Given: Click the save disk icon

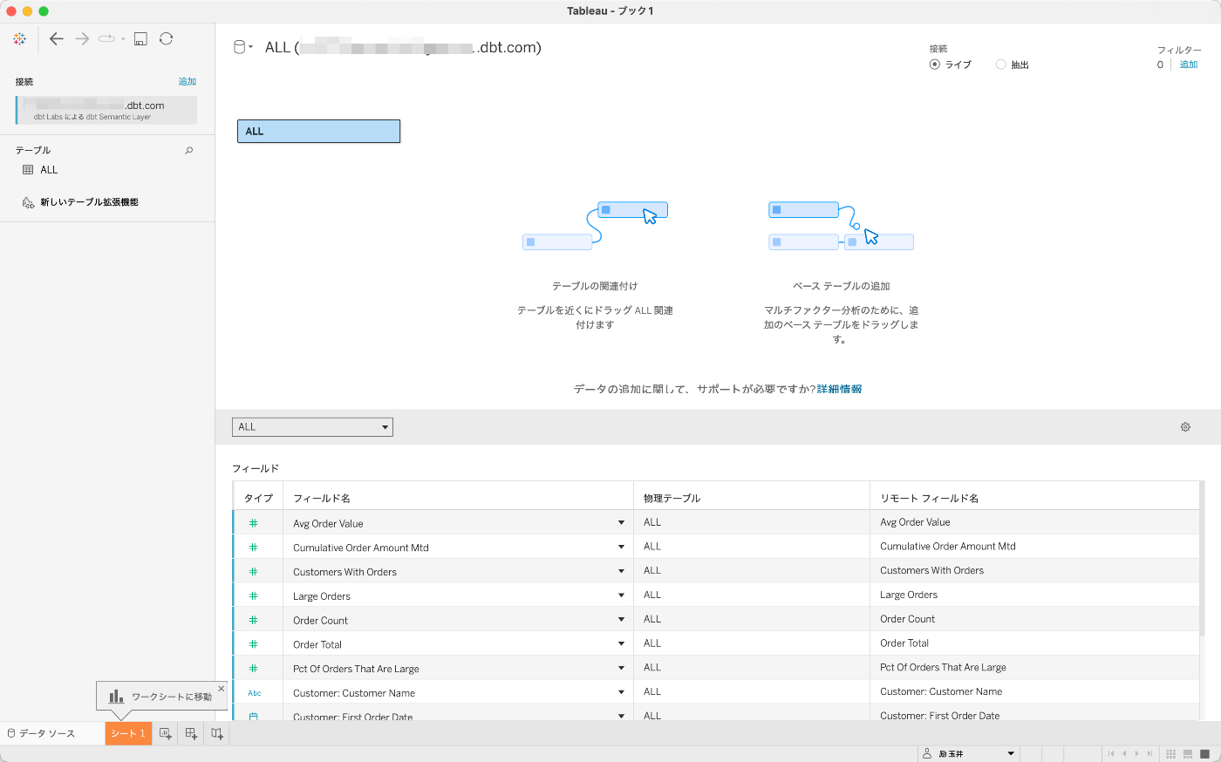Looking at the screenshot, I should click(x=140, y=38).
